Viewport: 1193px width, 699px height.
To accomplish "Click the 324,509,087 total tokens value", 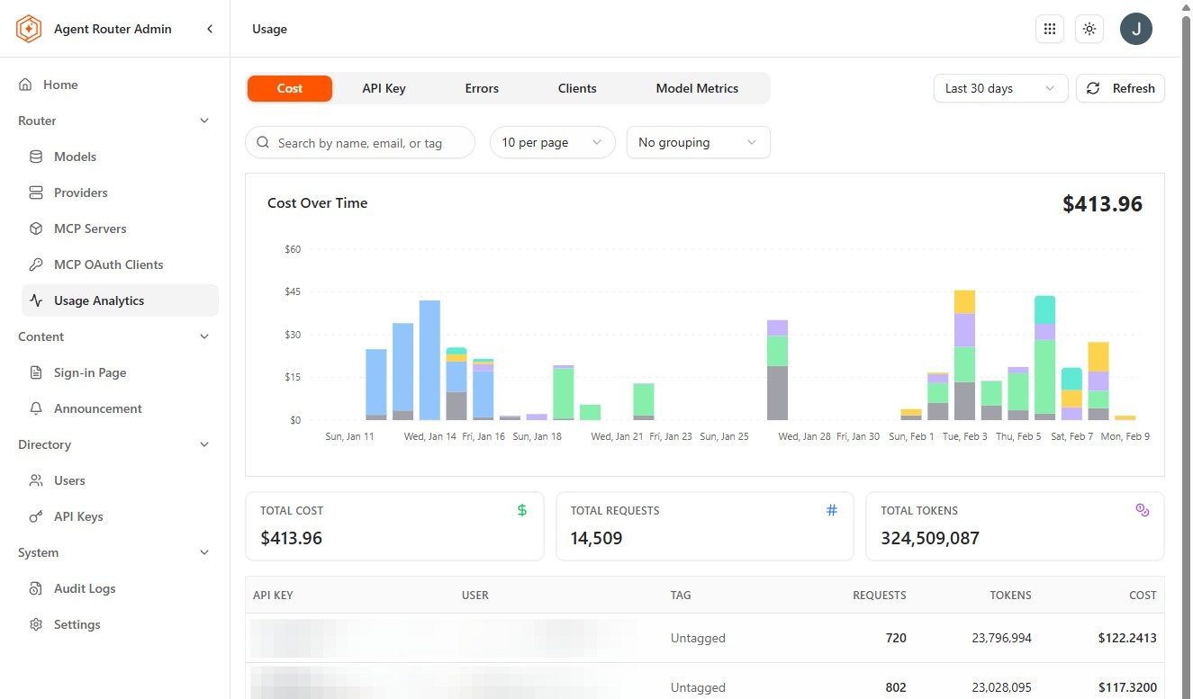I will 930,538.
